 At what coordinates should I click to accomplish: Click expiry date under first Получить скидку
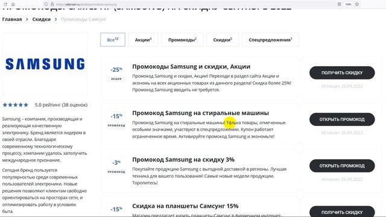coord(342,86)
